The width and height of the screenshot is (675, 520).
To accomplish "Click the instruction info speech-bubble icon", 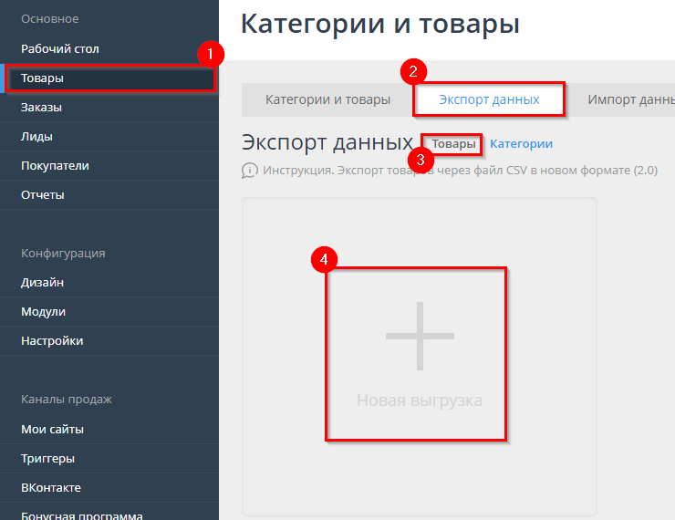I will pyautogui.click(x=250, y=171).
